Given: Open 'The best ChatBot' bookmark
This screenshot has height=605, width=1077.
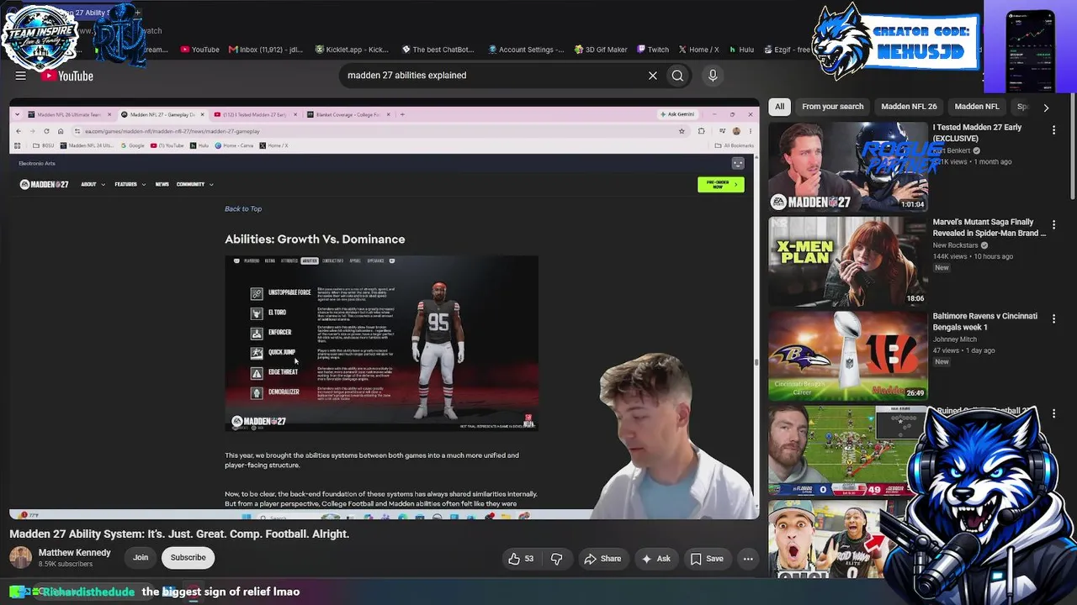Looking at the screenshot, I should [438, 50].
